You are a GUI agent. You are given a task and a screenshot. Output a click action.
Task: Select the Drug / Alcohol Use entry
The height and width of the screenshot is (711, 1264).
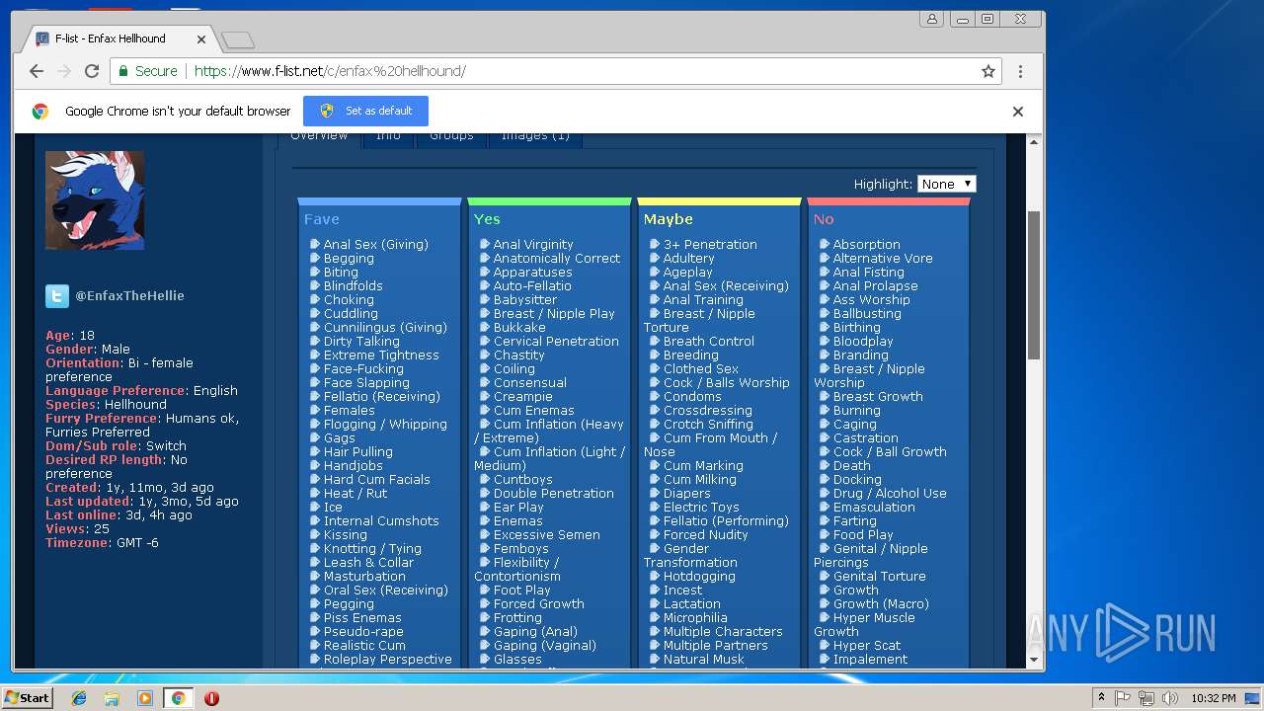(x=889, y=493)
